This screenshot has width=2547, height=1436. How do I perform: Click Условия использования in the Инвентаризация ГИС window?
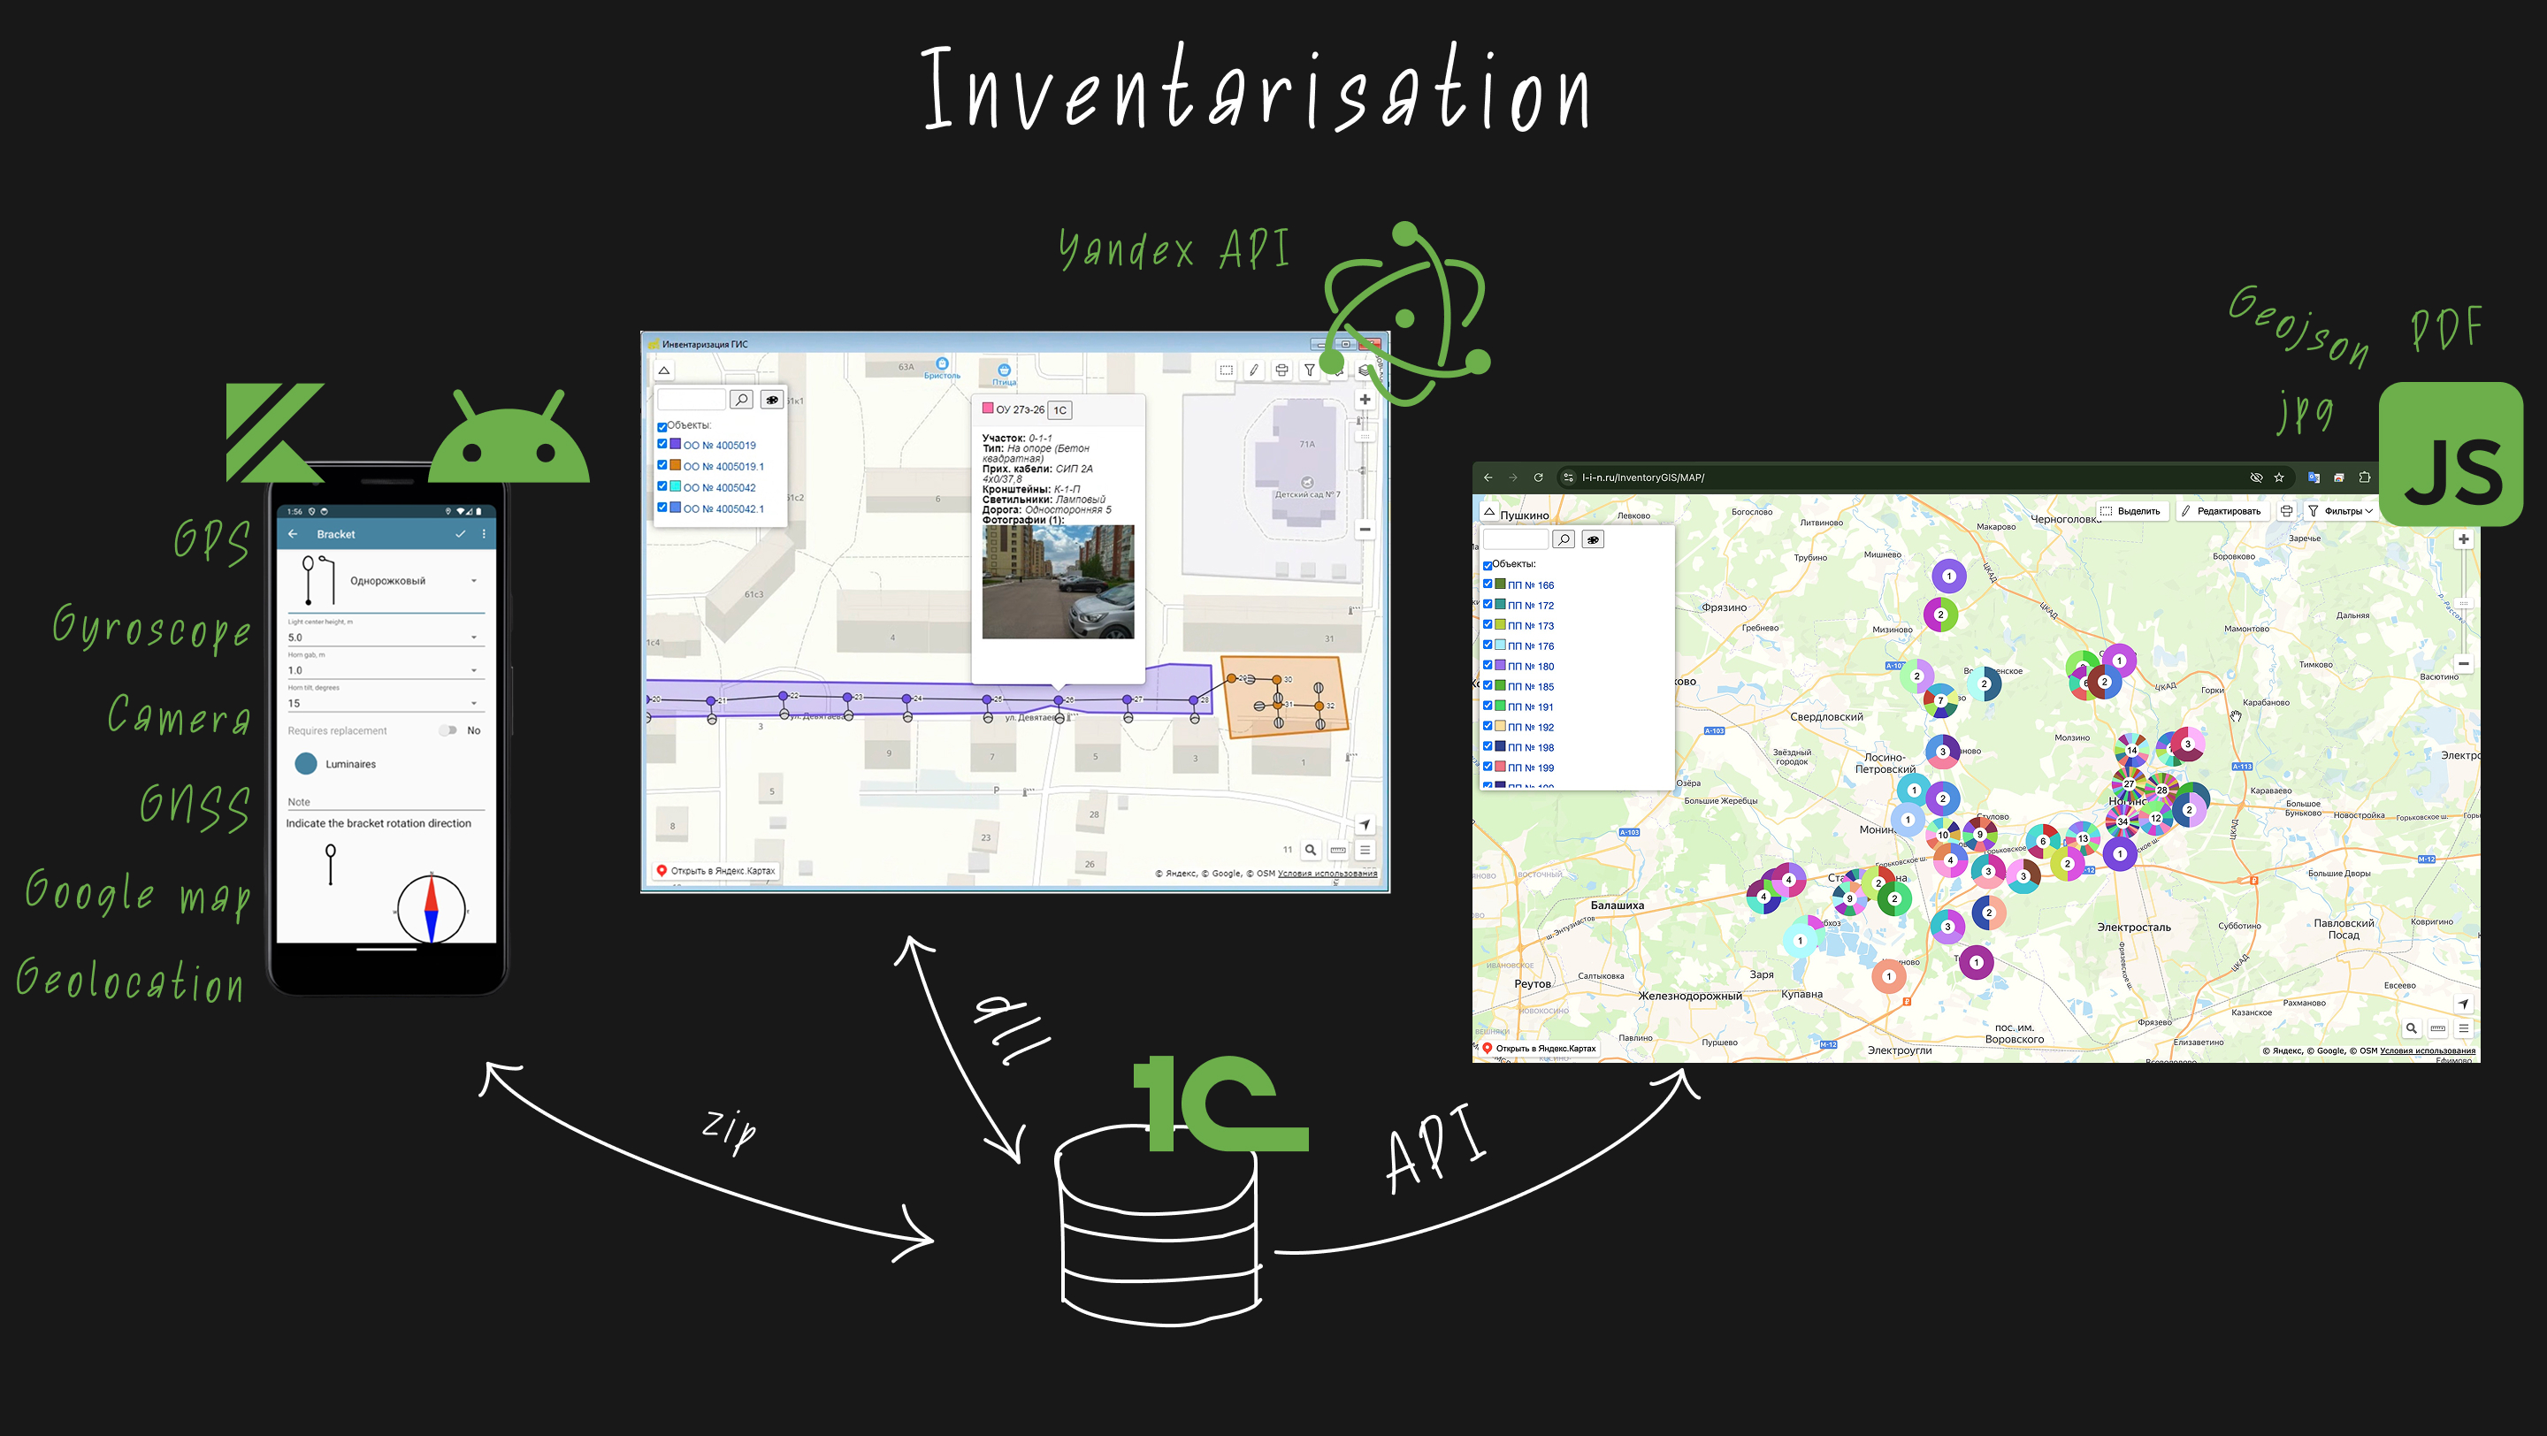point(1327,874)
